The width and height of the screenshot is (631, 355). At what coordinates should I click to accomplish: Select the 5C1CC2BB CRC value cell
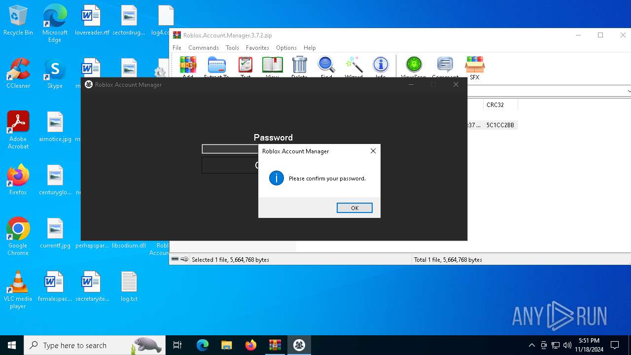(x=500, y=125)
